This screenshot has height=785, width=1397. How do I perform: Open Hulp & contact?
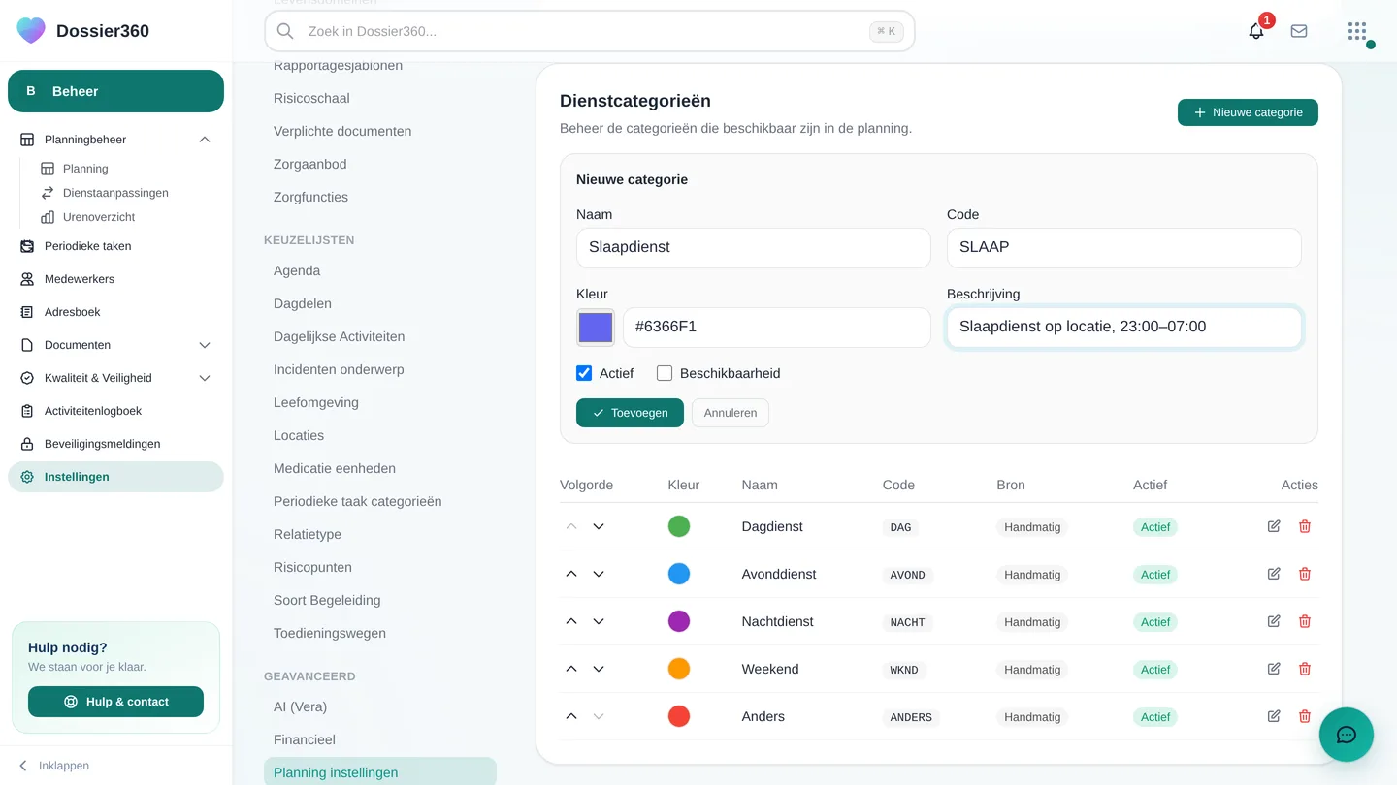coord(115,702)
